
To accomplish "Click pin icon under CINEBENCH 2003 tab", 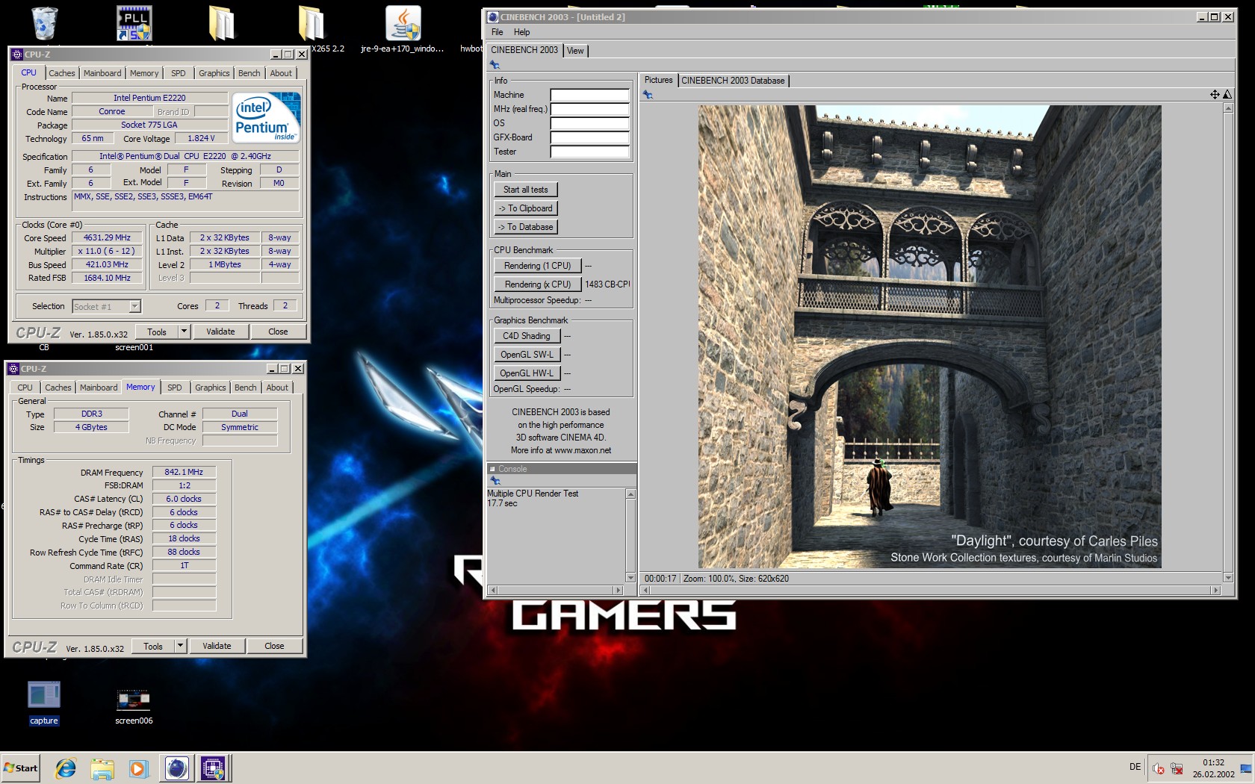I will pos(495,65).
